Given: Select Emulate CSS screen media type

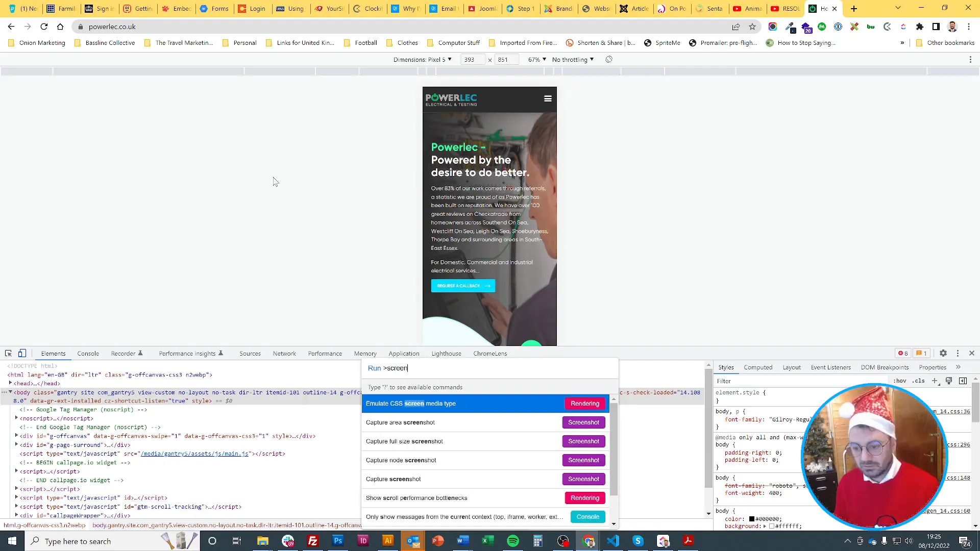Looking at the screenshot, I should [485, 404].
